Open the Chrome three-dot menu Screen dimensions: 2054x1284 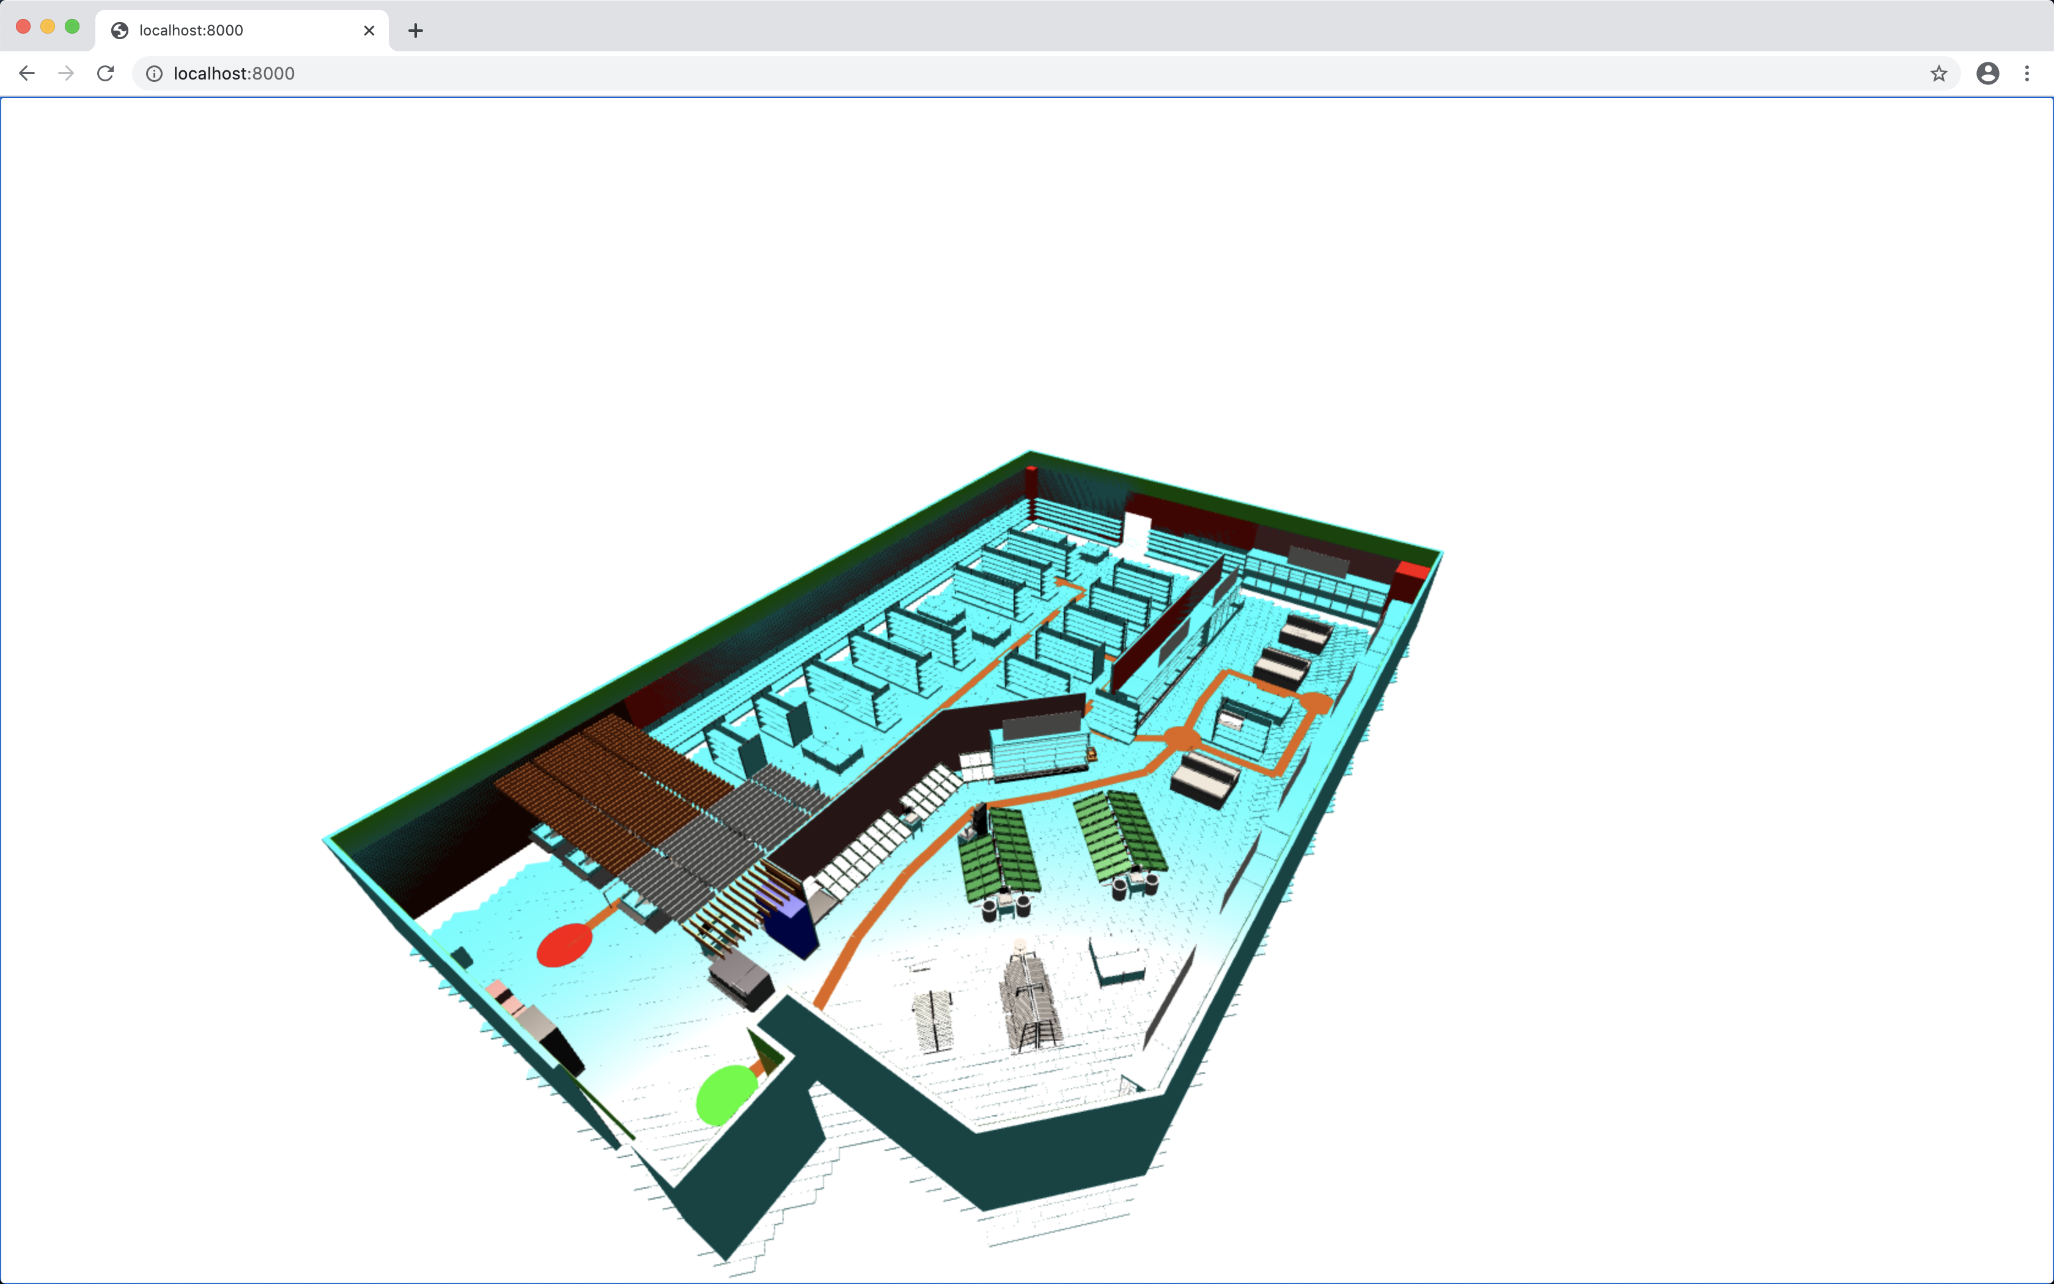click(x=2027, y=74)
